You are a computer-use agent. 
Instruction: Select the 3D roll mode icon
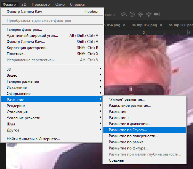132,14
